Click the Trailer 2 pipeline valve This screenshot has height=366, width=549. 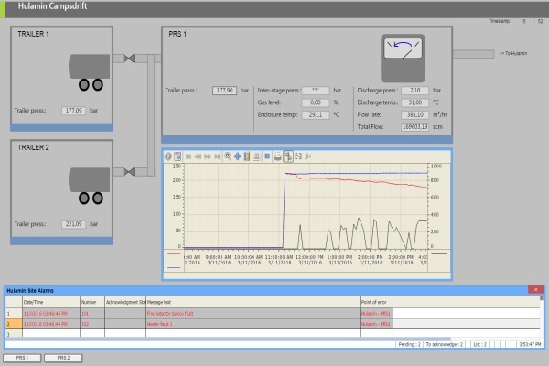(x=129, y=172)
